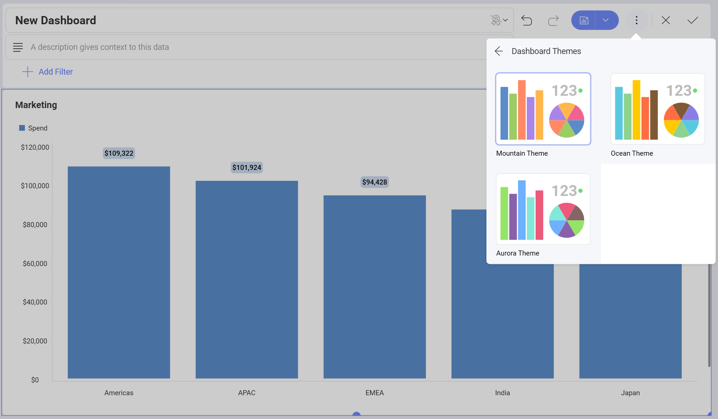Select the Mountain Theme thumbnail
Screen dimensions: 718x419
543,109
